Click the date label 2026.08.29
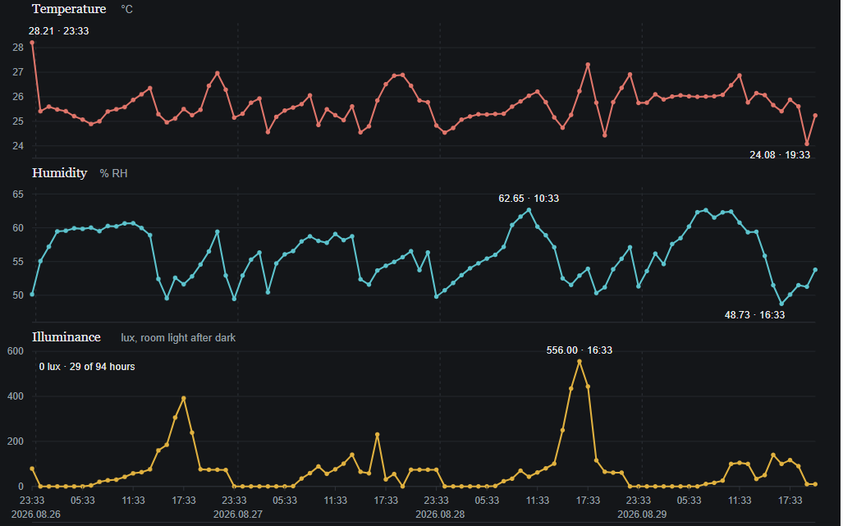The image size is (843, 526). (x=642, y=515)
